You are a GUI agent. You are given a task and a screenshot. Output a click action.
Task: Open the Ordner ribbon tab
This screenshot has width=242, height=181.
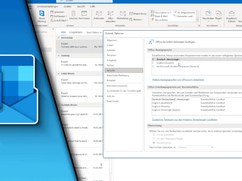[67, 6]
